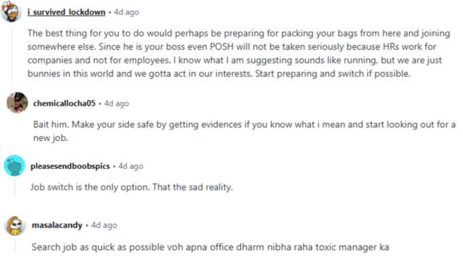This screenshot has height=261, width=463.
Task: Open i_survived_lockdown's avatar icon
Action: 11,11
